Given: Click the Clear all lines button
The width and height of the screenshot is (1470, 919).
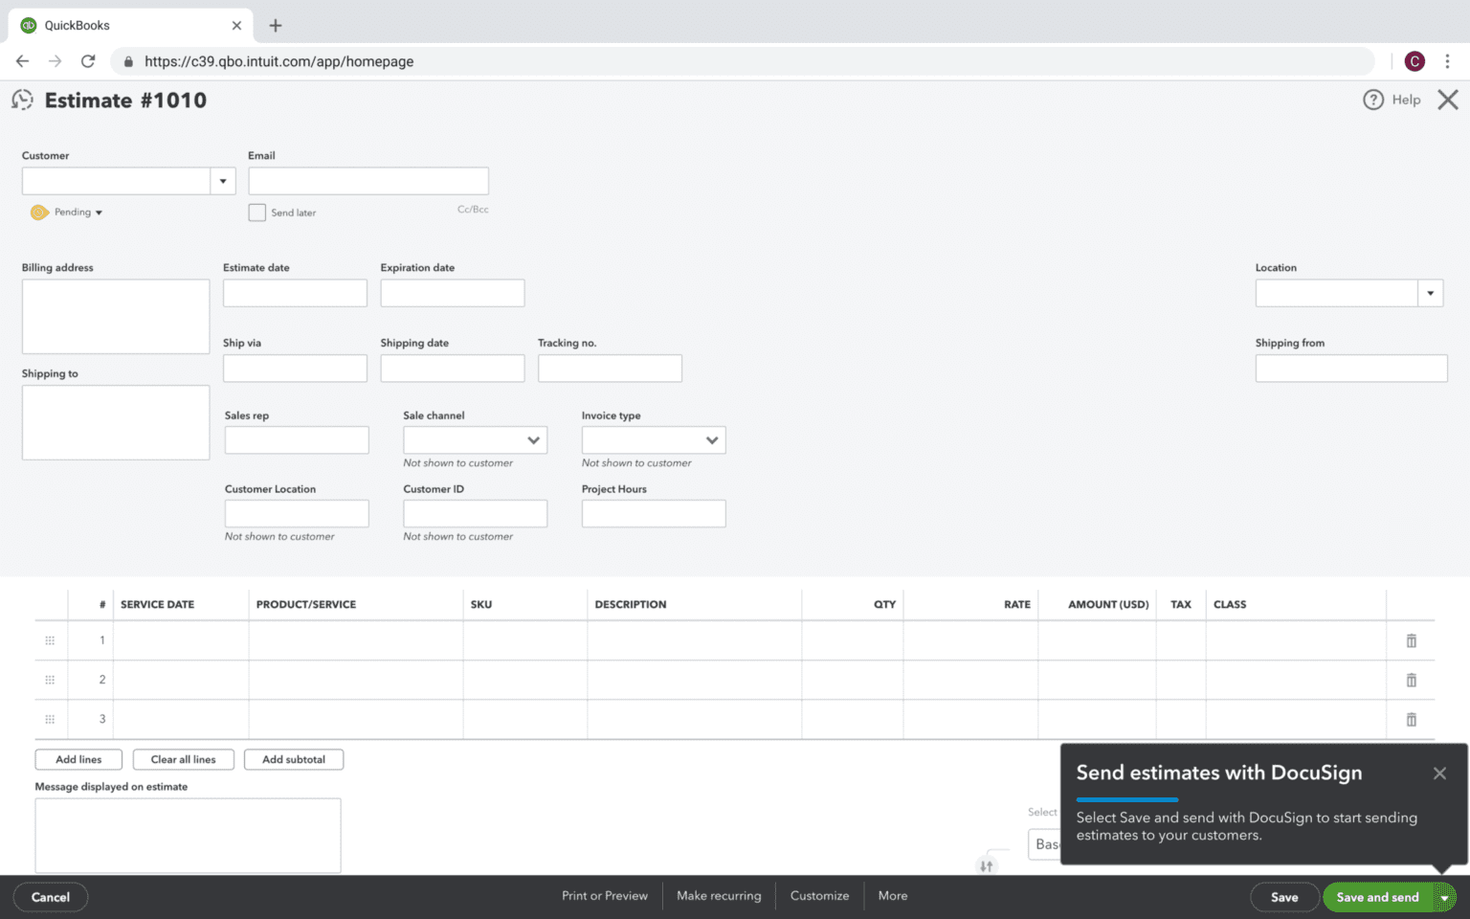Looking at the screenshot, I should [183, 759].
